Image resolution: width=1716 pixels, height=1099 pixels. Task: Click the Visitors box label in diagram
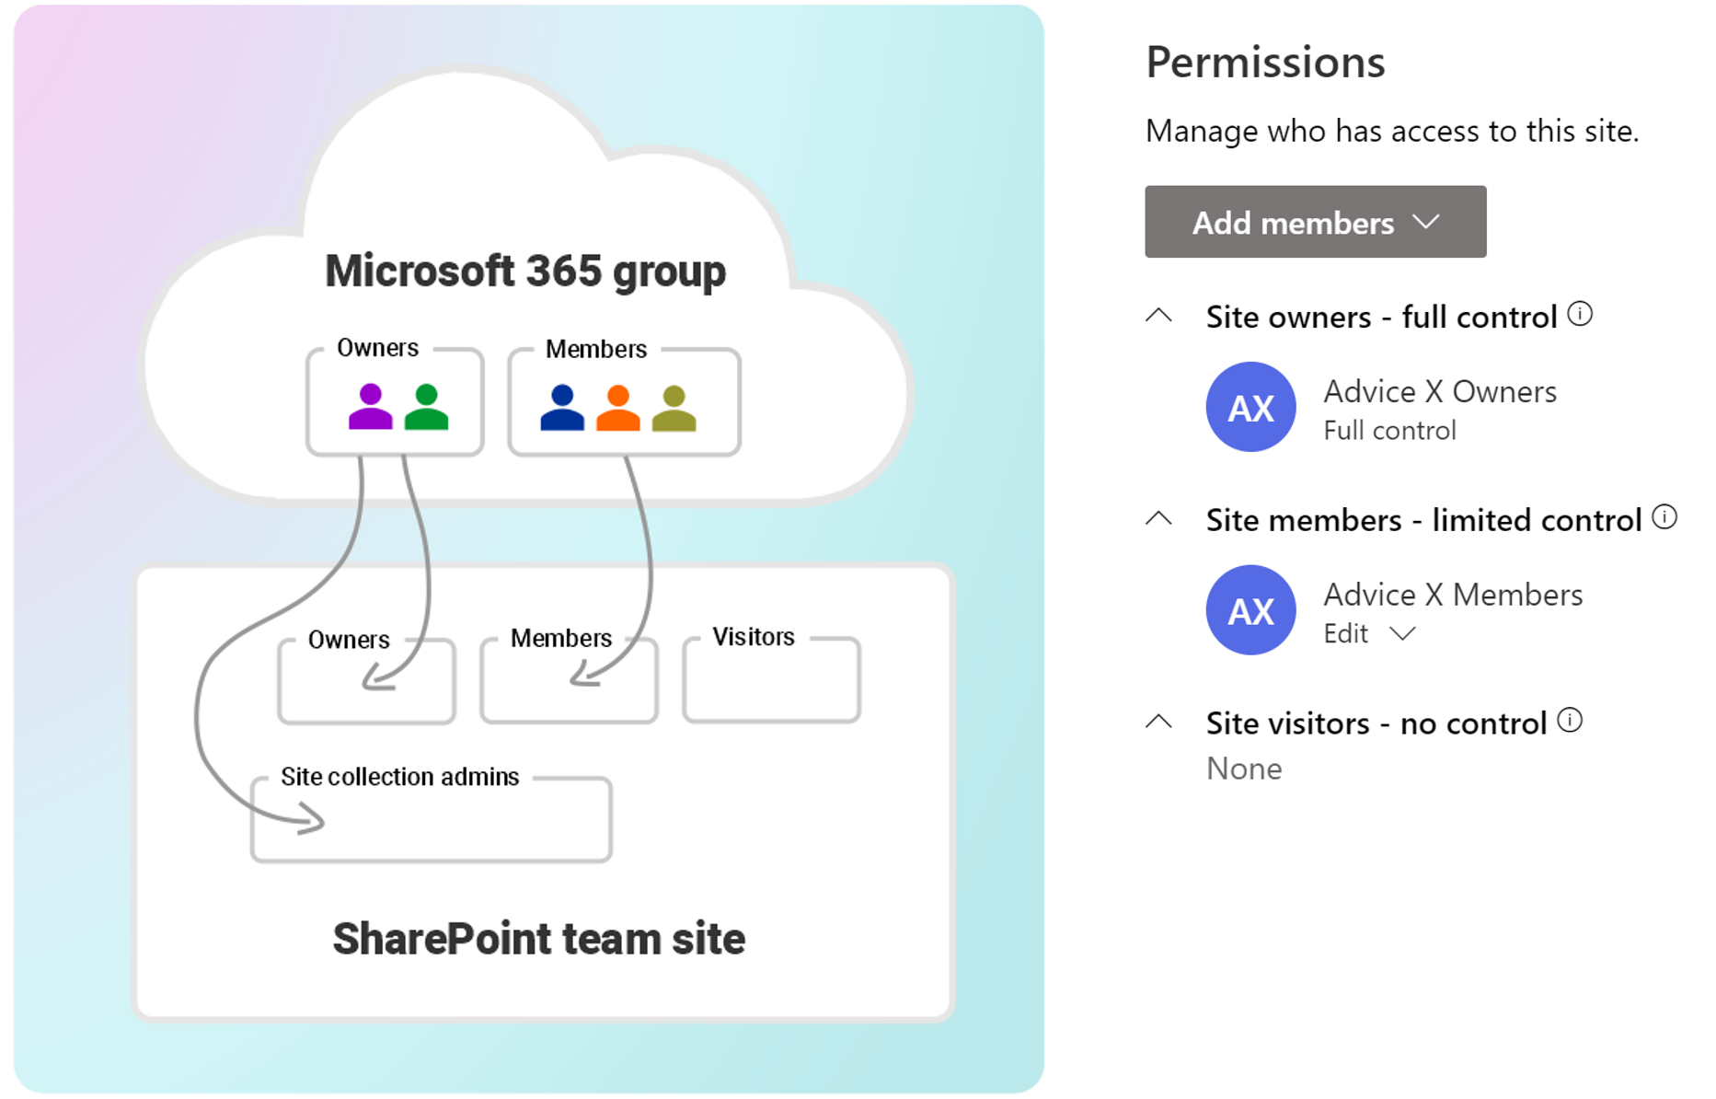click(x=754, y=636)
